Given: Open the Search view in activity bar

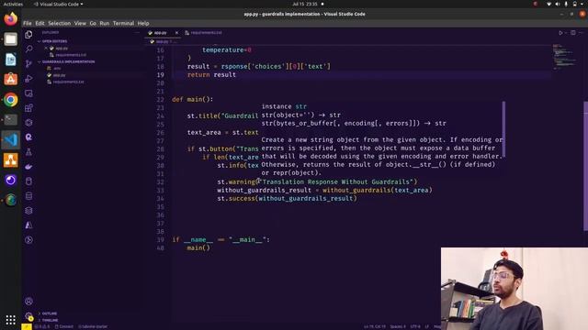Looking at the screenshot, I should (x=28, y=49).
